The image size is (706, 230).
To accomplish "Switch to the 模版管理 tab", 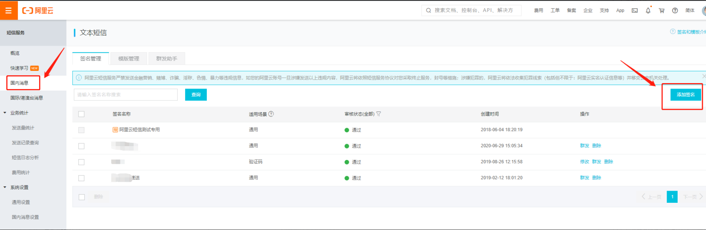I will tap(129, 59).
